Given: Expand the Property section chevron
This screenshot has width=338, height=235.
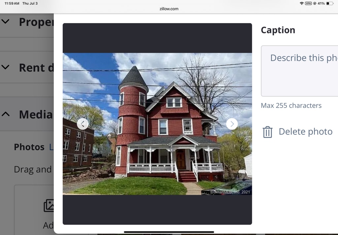Looking at the screenshot, I should [5, 21].
